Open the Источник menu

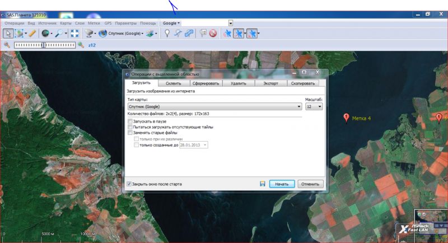click(x=48, y=23)
